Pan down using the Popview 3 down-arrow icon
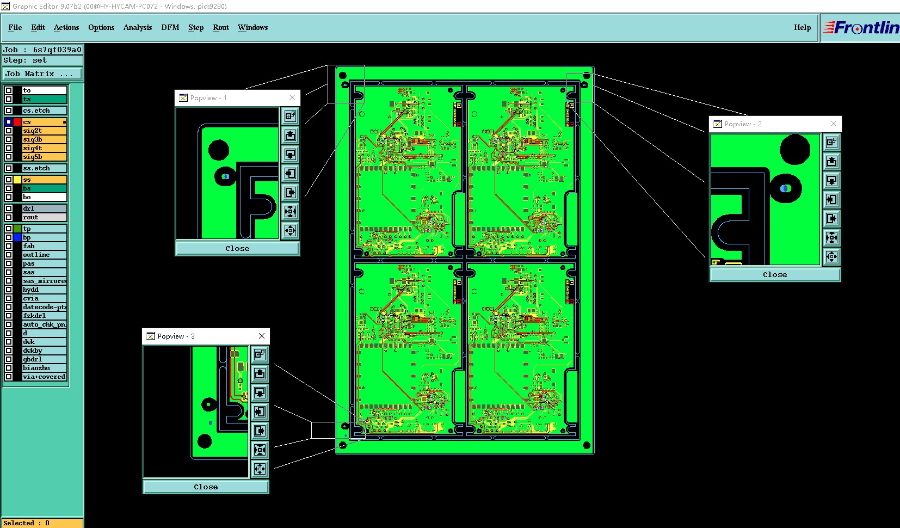The height and width of the screenshot is (528, 900). 260,392
